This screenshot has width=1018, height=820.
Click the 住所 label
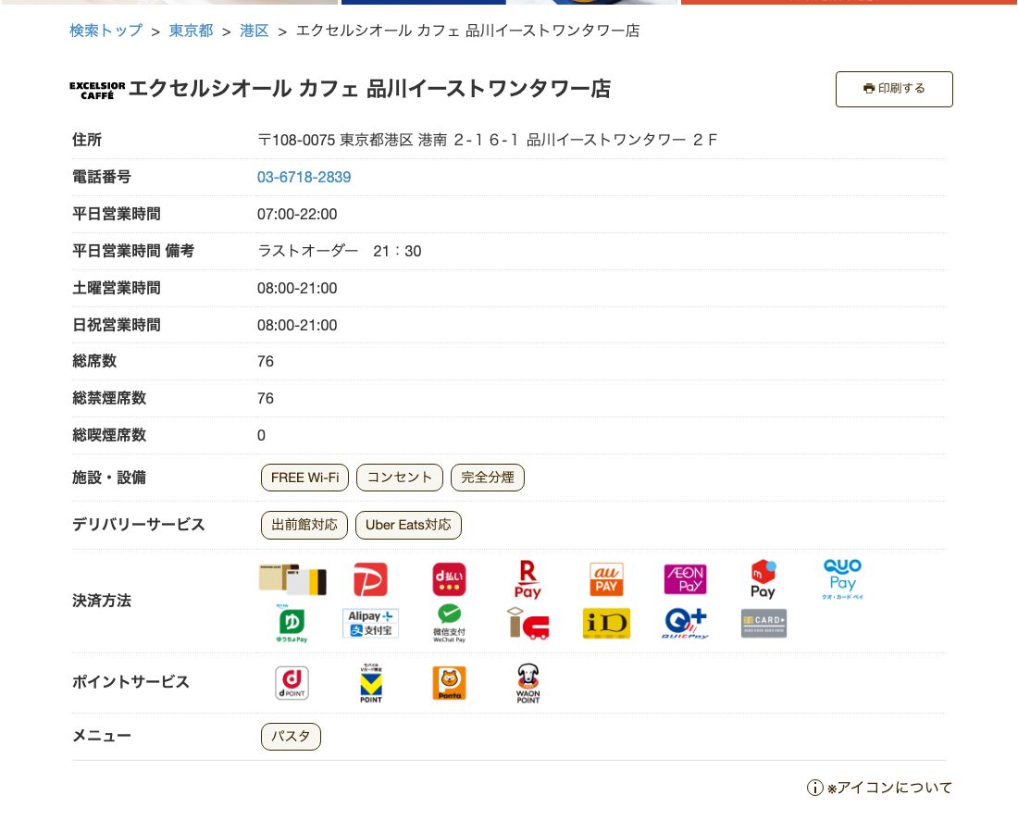tap(86, 141)
